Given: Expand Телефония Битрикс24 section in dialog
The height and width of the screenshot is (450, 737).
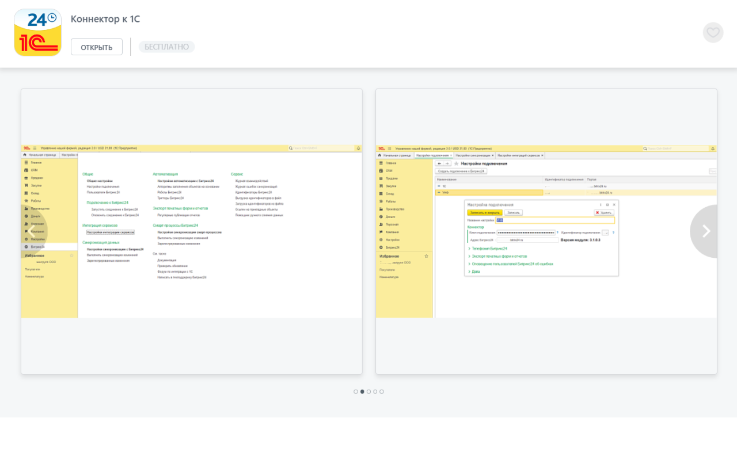Looking at the screenshot, I should pyautogui.click(x=489, y=249).
